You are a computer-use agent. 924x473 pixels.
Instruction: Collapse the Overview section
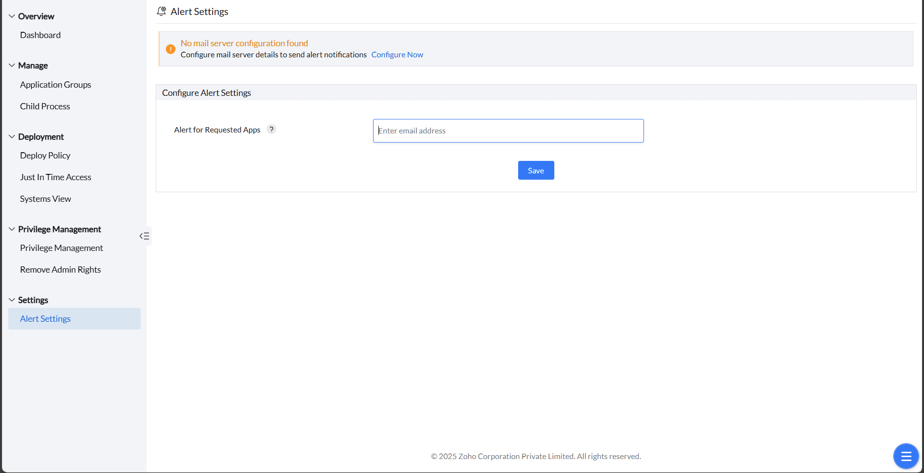(x=12, y=16)
